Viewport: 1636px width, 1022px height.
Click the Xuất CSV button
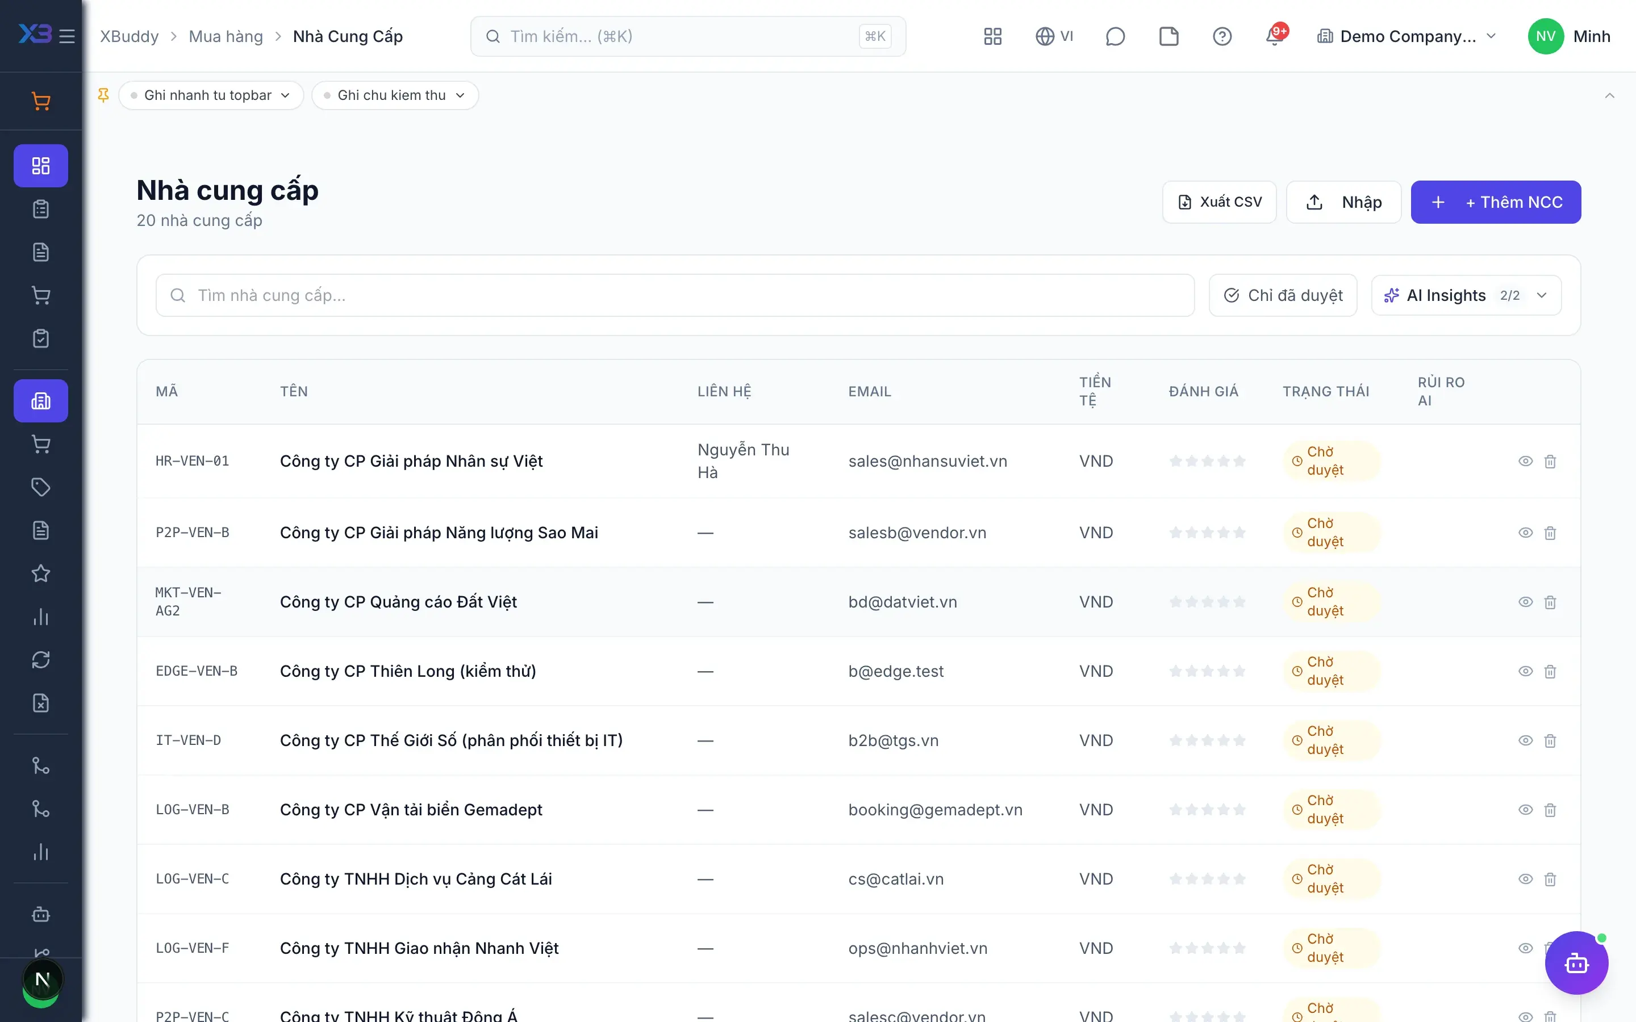(x=1219, y=202)
